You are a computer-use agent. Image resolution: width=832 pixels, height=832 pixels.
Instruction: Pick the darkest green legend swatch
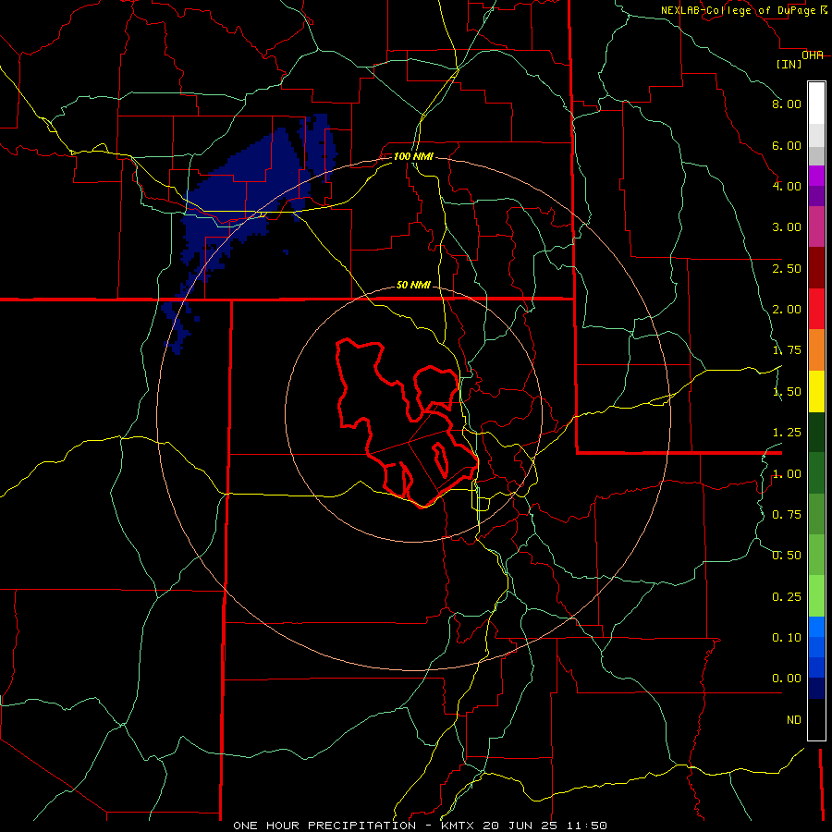click(816, 433)
